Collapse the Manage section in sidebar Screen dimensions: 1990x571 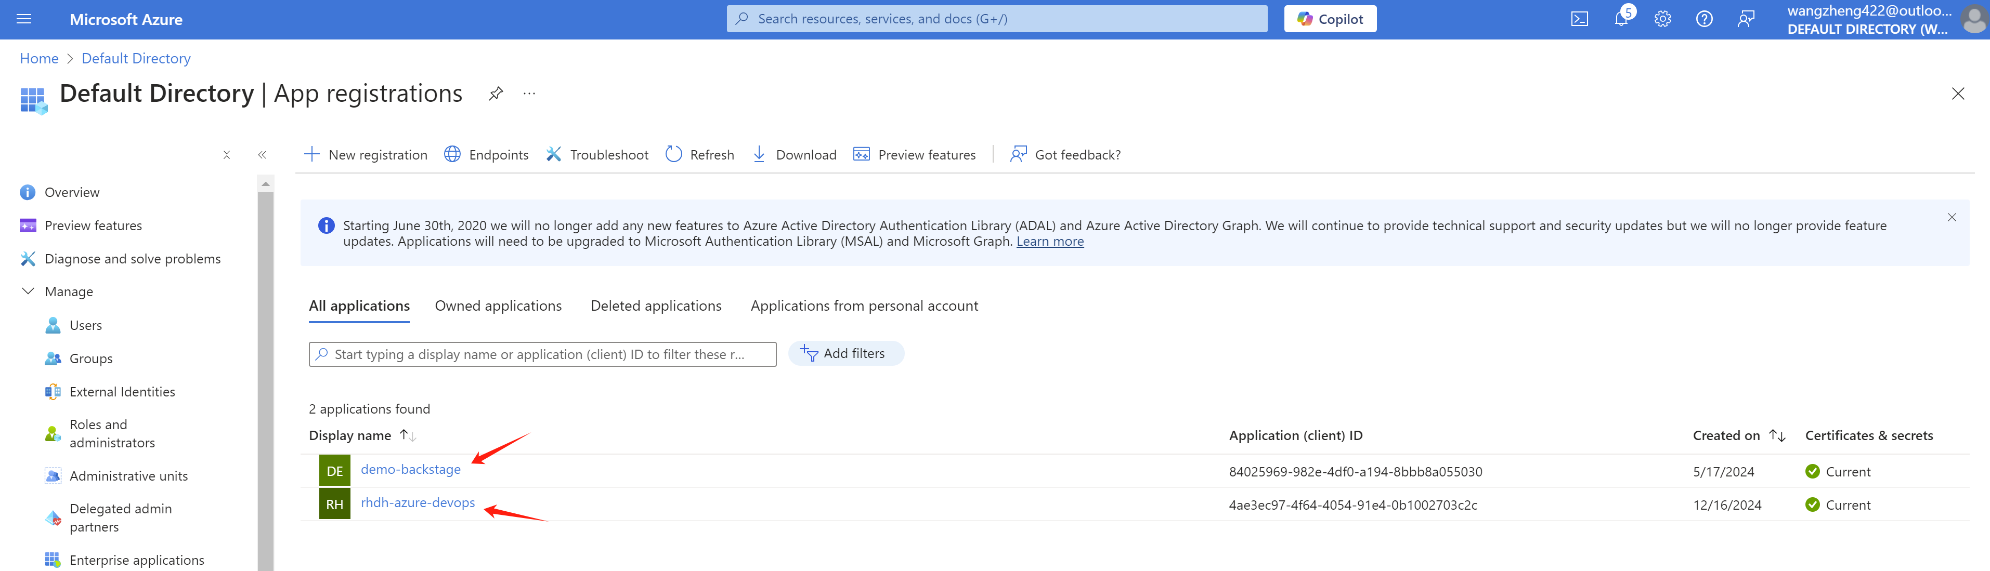29,291
